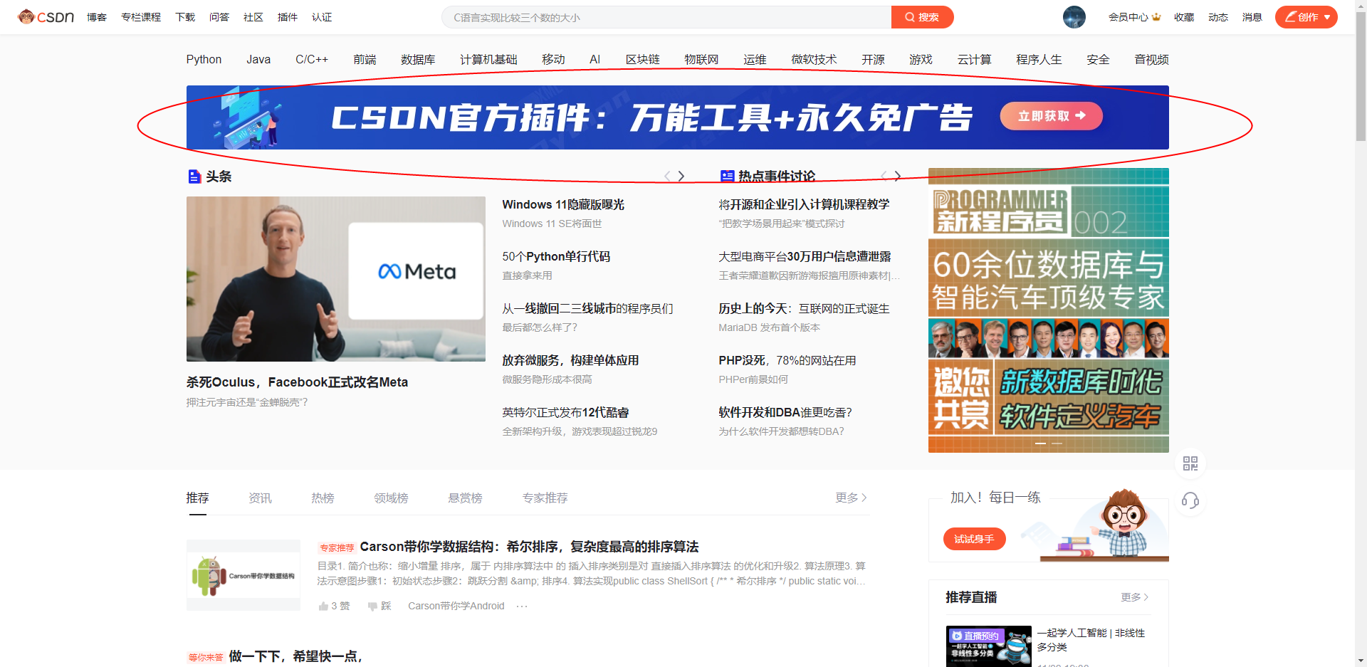Click the search input field
This screenshot has height=667, width=1367.
(666, 17)
